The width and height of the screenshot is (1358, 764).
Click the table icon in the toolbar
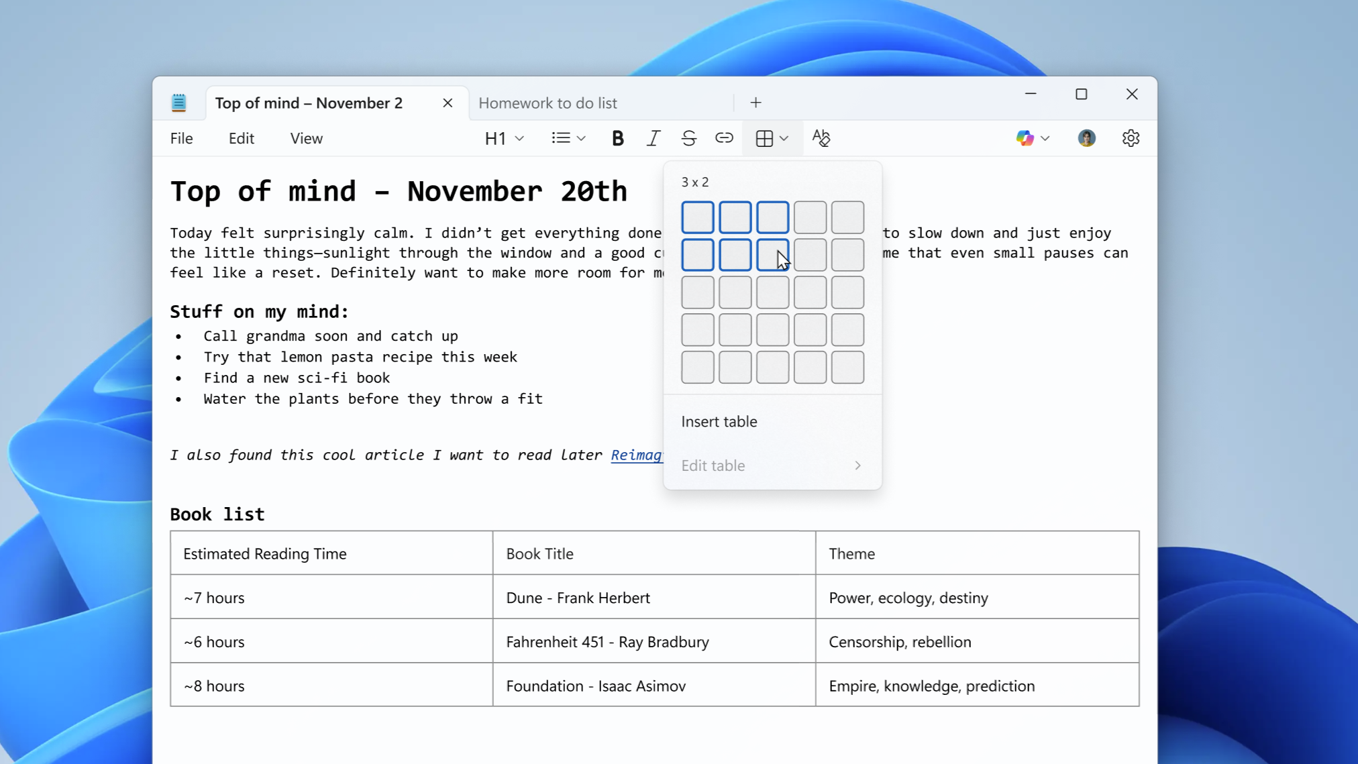(766, 138)
